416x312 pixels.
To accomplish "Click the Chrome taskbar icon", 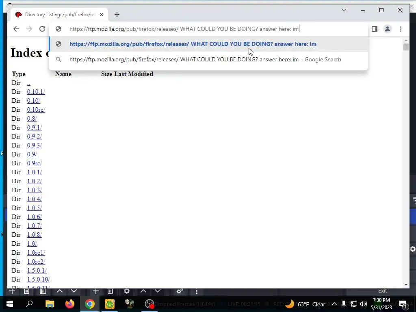I will 90,304.
